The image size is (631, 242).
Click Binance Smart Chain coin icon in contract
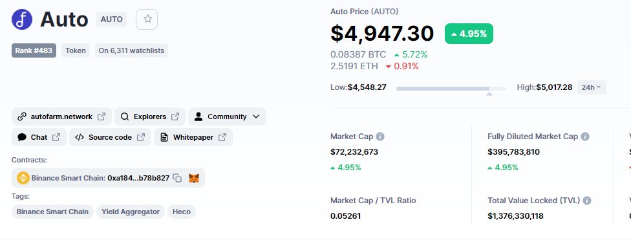(23, 178)
